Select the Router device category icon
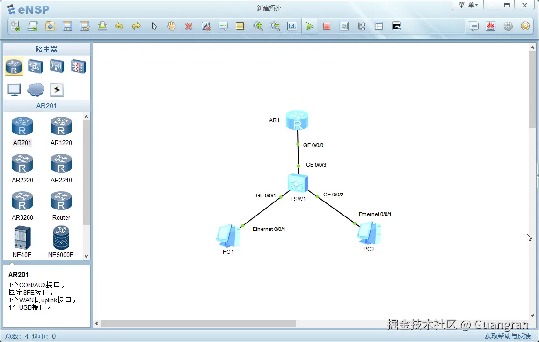This screenshot has width=539, height=342. [14, 66]
